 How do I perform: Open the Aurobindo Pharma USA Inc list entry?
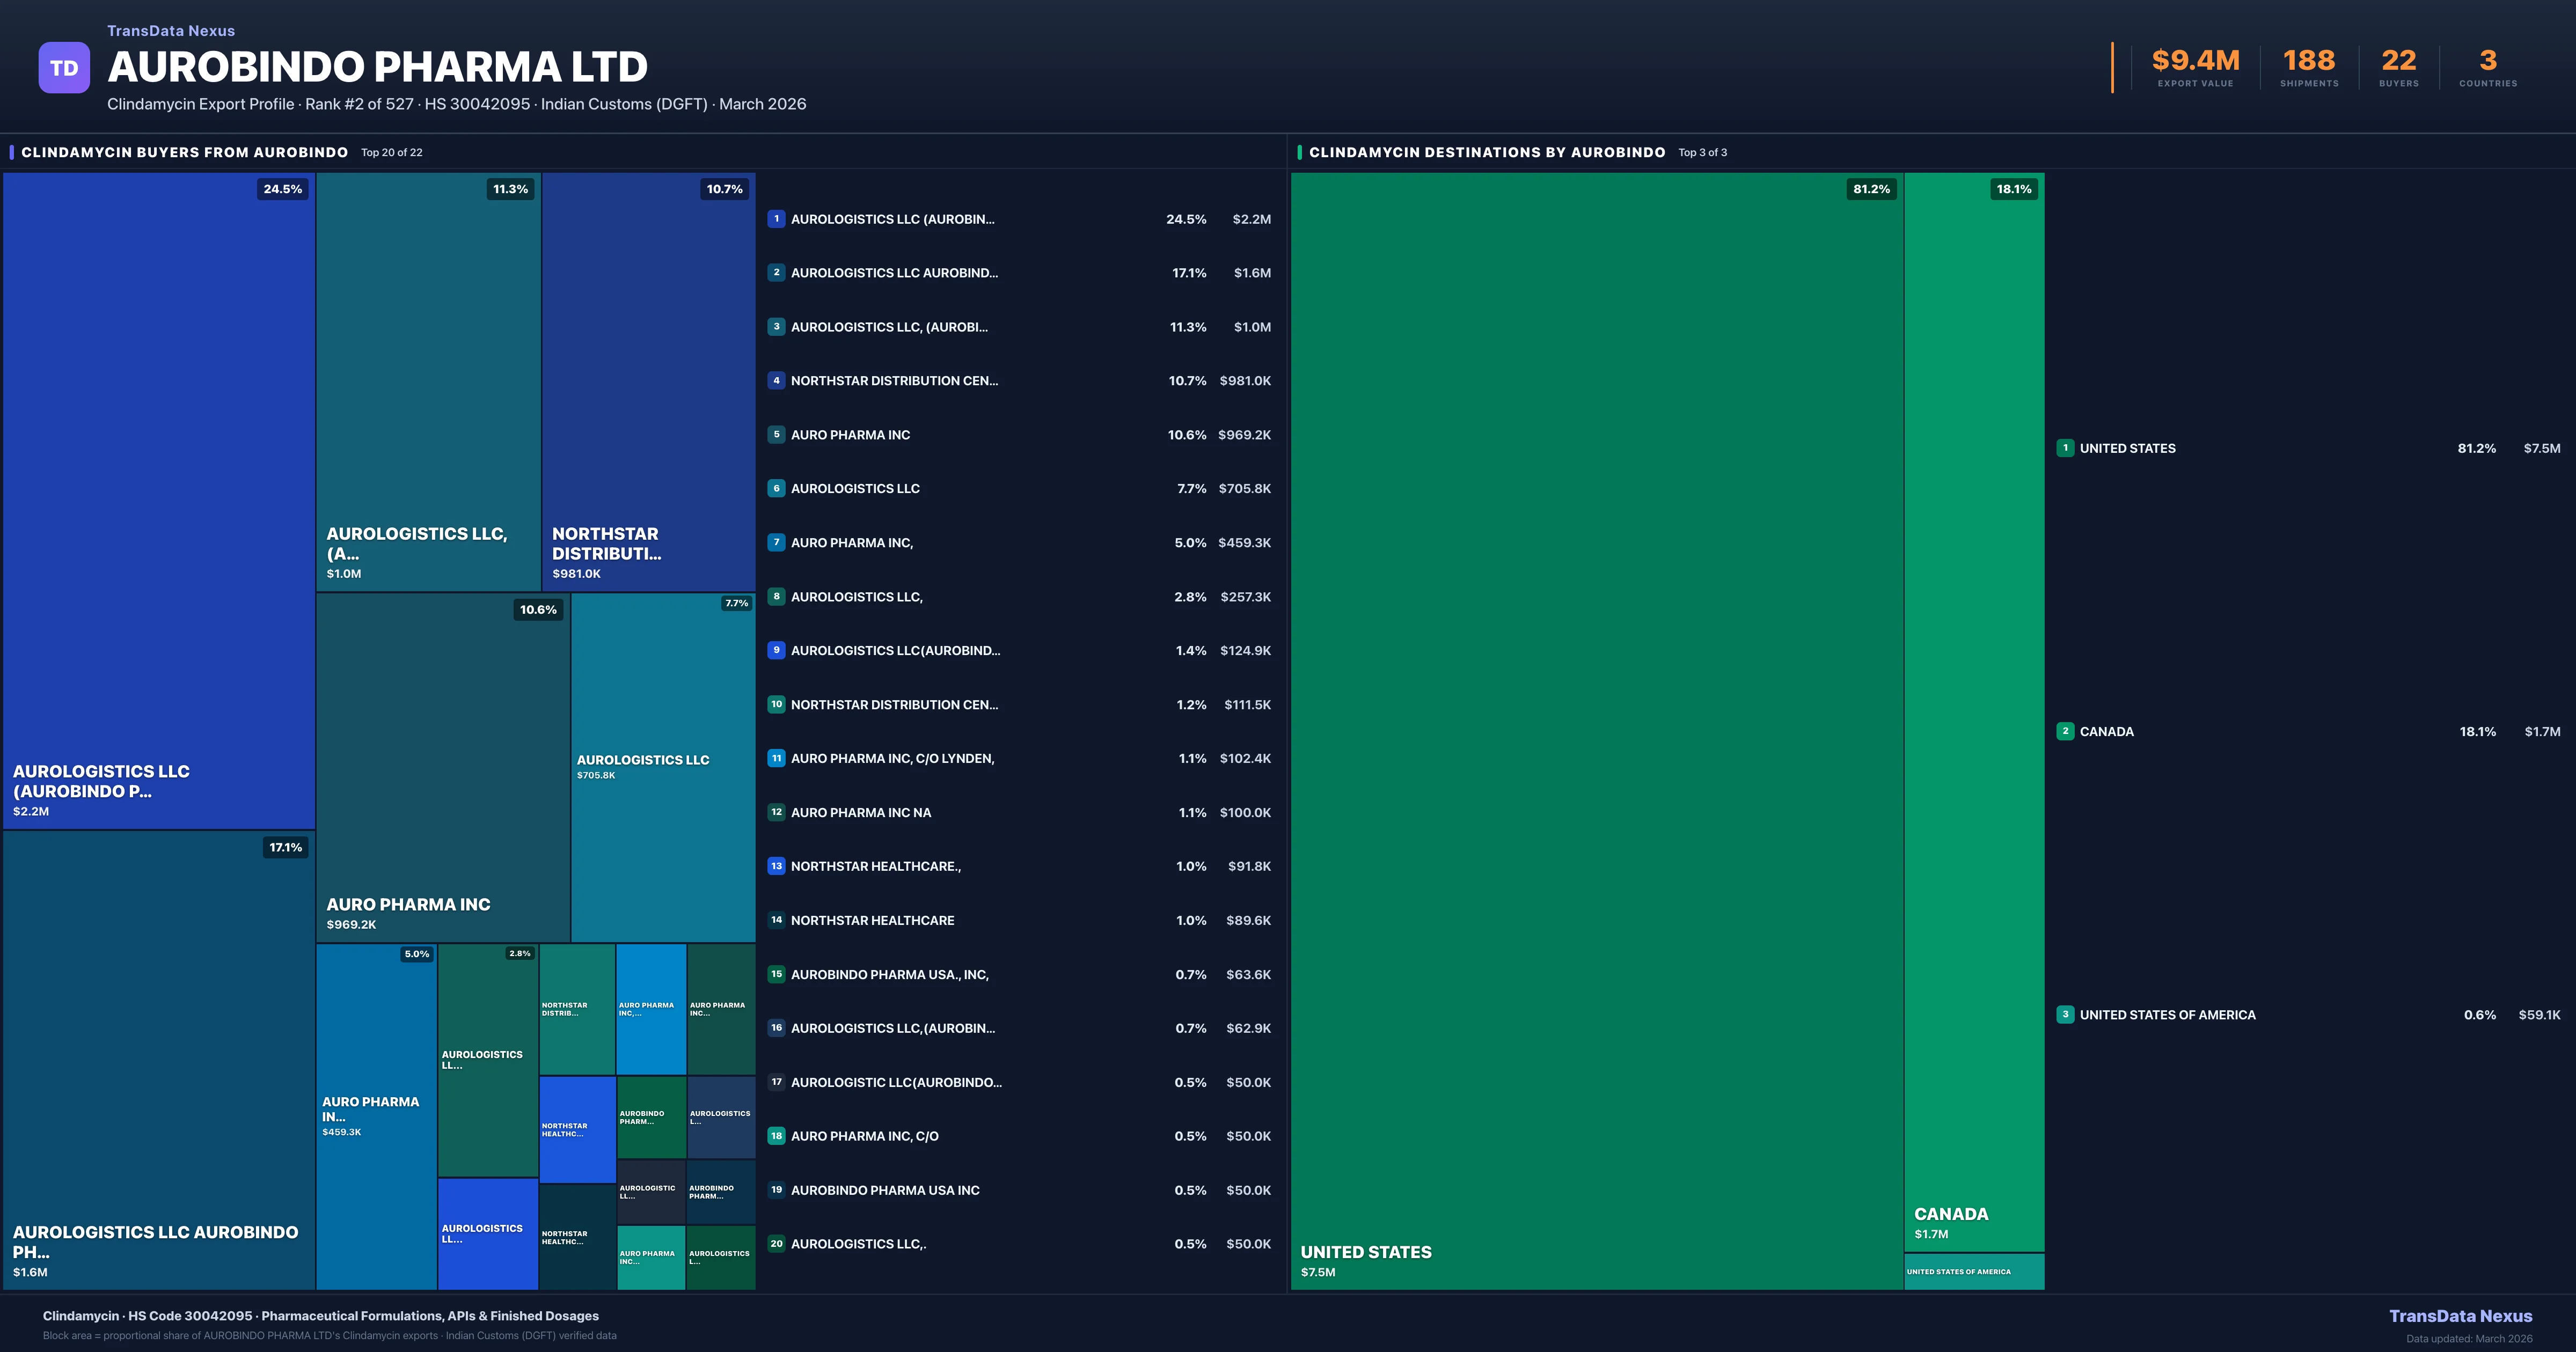pos(884,1190)
